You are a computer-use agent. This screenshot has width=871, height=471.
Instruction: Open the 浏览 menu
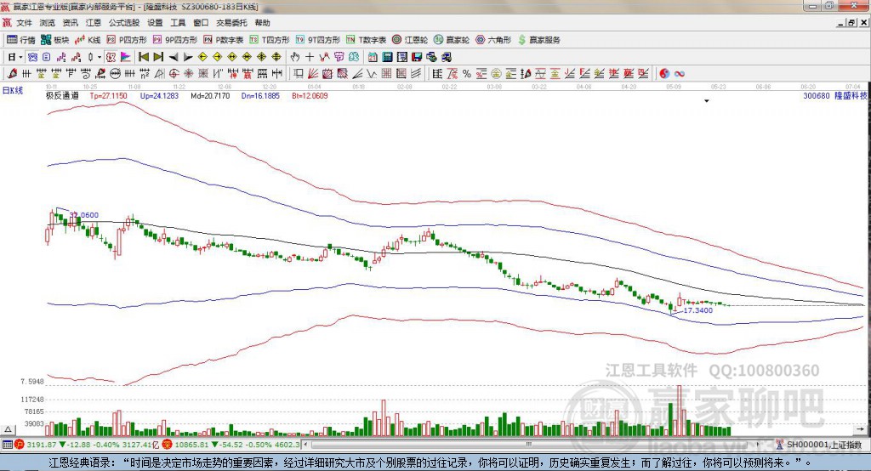(48, 23)
